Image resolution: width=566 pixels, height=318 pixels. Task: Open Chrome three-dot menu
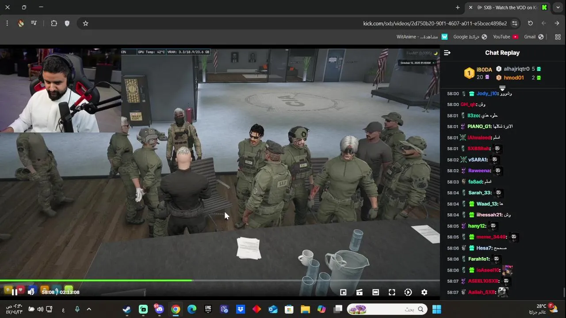[x=7, y=23]
